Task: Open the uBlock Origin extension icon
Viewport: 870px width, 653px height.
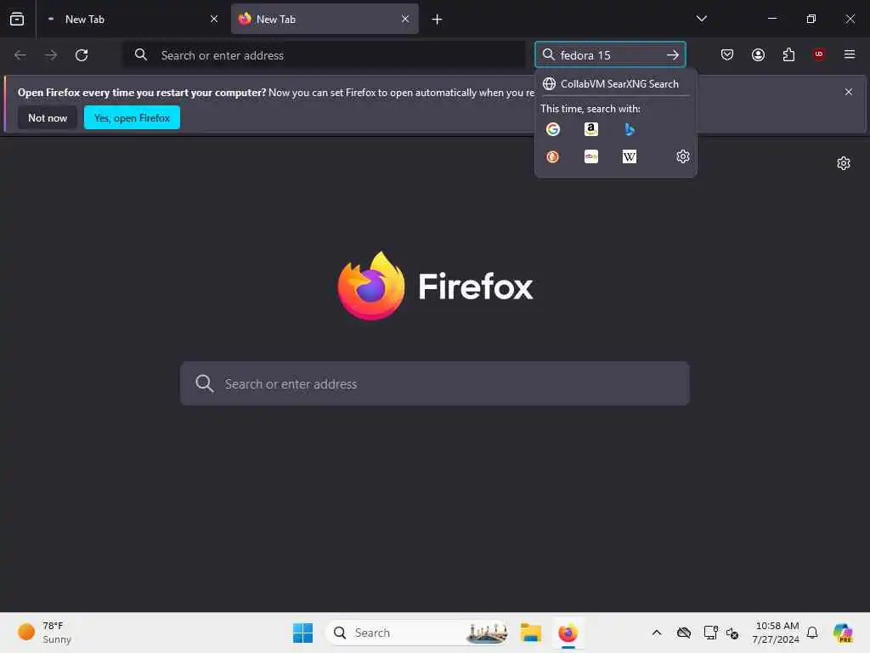Action: 819,54
